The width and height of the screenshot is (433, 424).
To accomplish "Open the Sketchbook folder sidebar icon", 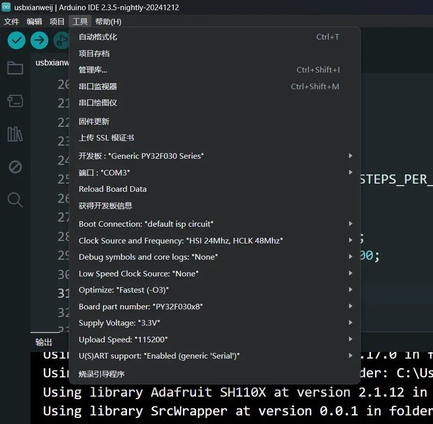I will (x=15, y=68).
